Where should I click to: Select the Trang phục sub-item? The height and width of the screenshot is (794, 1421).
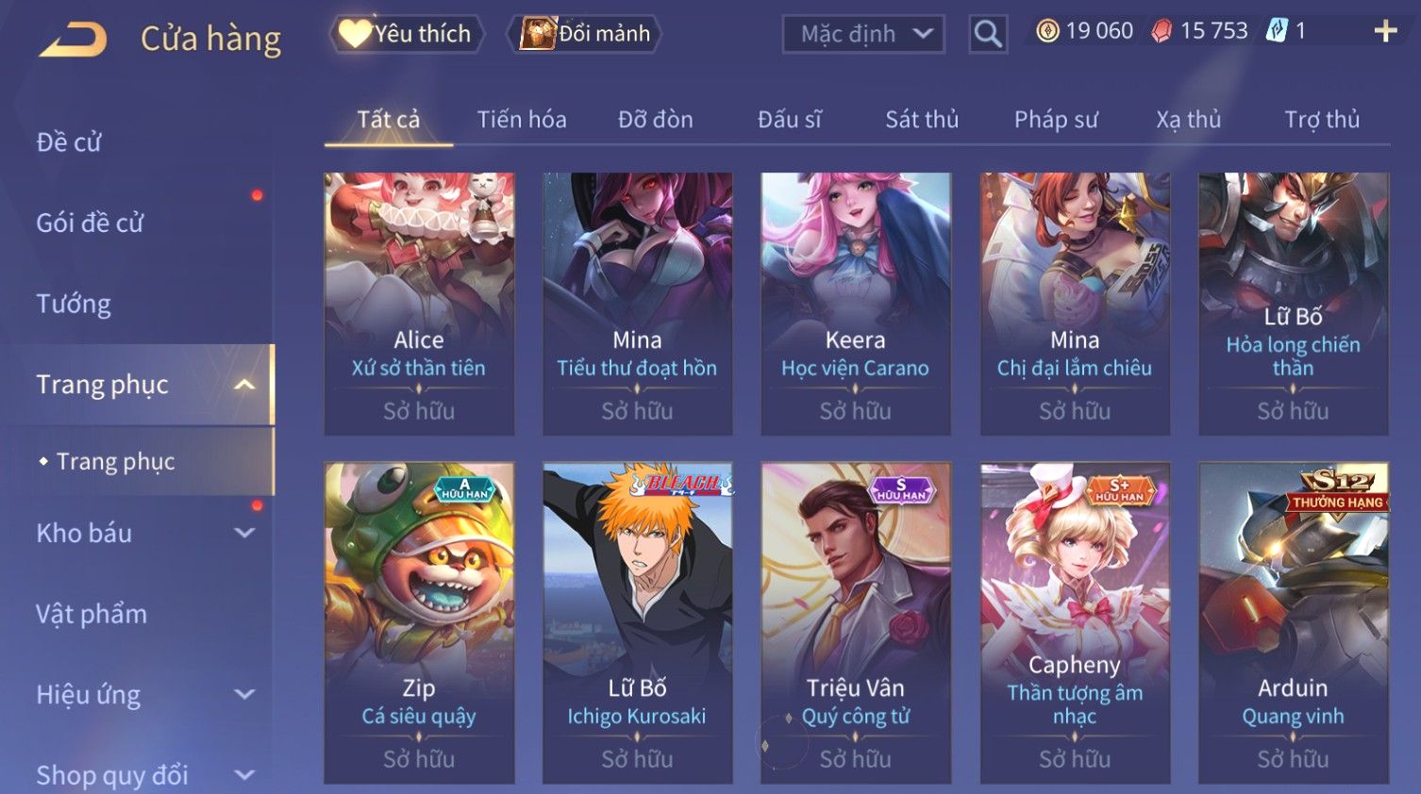click(x=115, y=461)
